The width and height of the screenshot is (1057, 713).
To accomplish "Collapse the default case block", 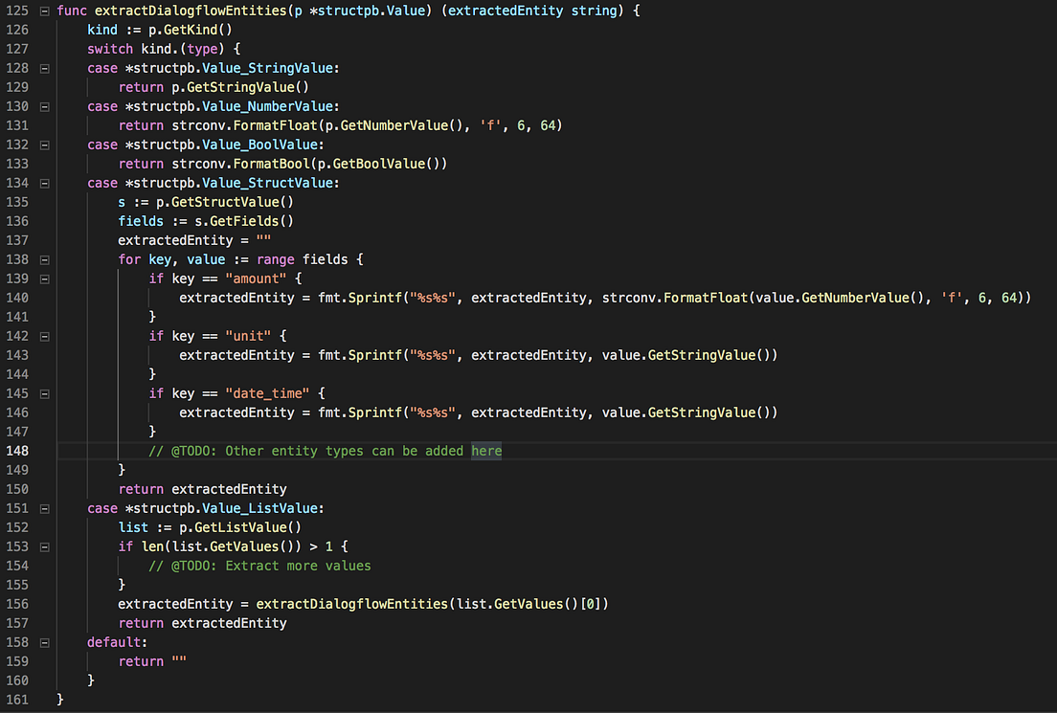I will pos(44,642).
